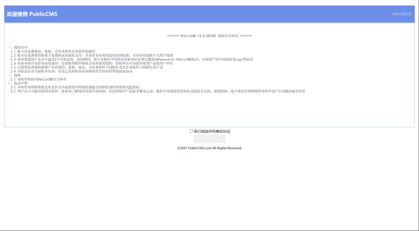
Task: Click the 我已阅读并同意此协议 label text
Action: [212, 131]
